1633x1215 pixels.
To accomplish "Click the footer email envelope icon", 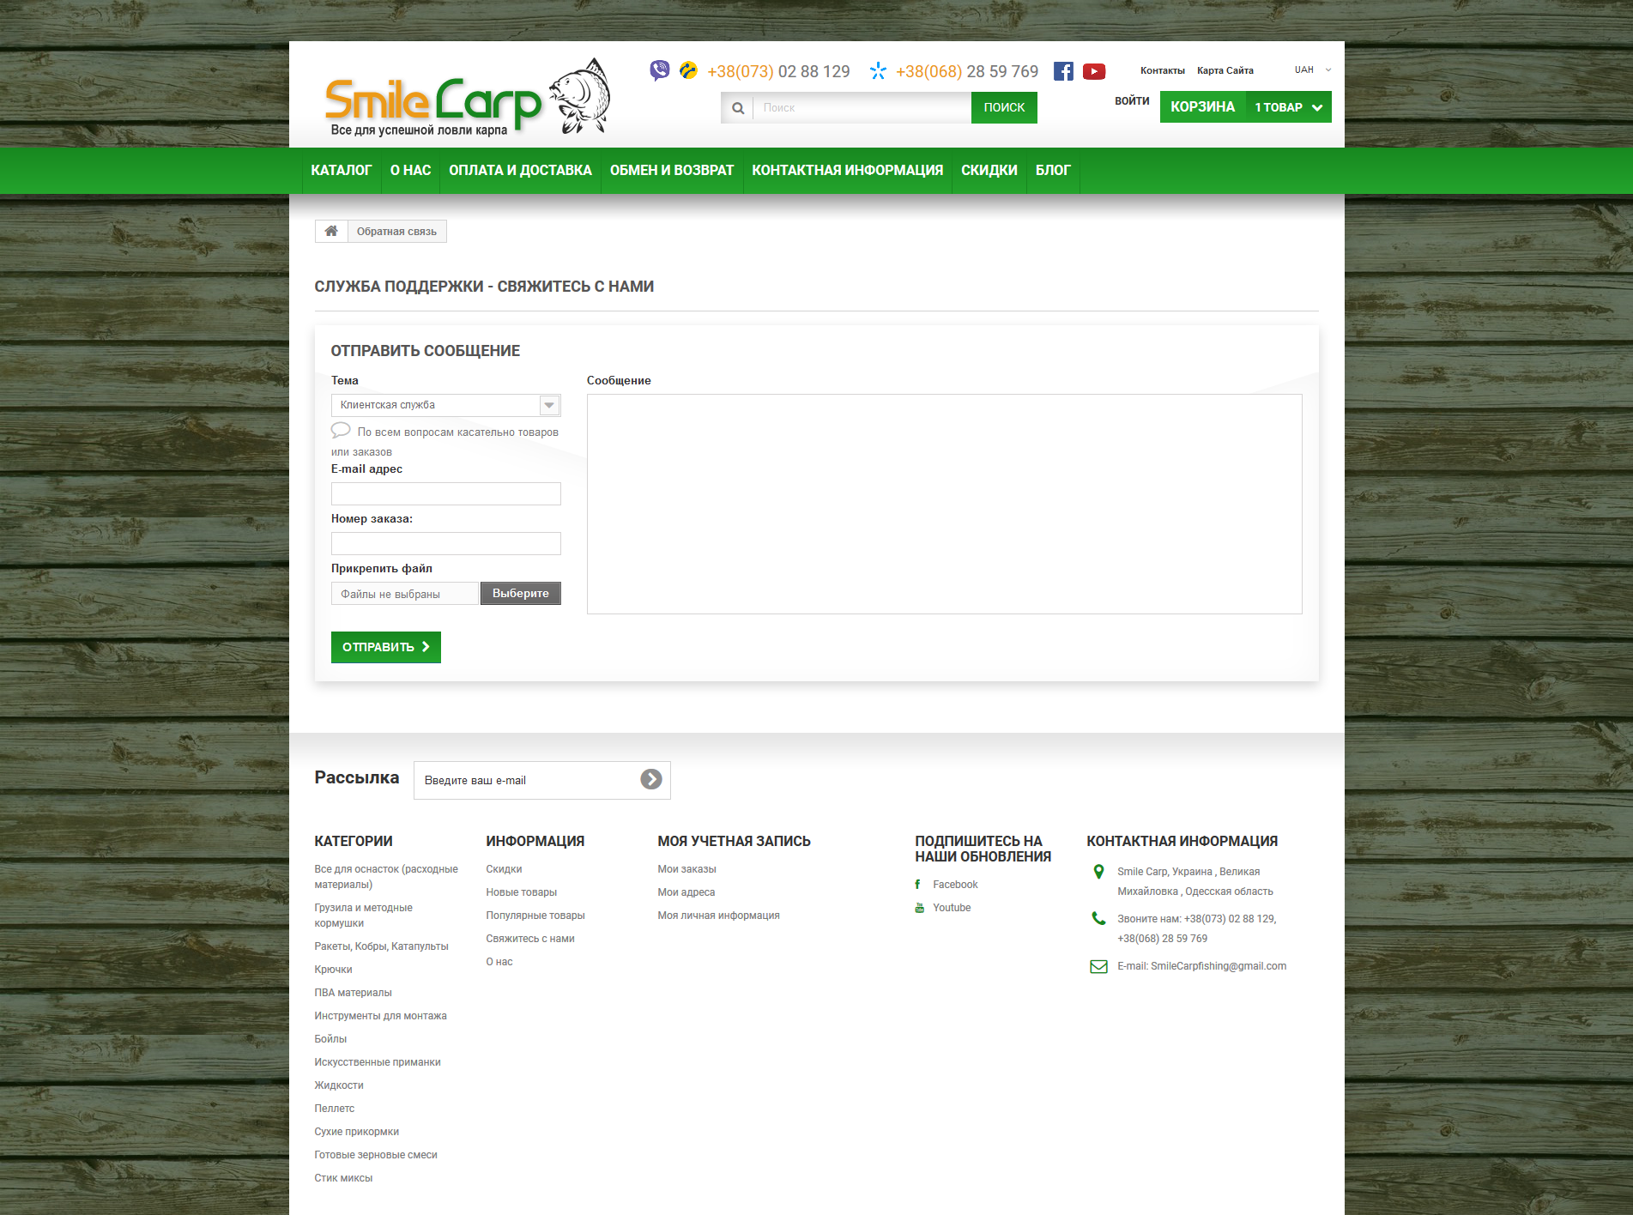I will click(x=1098, y=966).
